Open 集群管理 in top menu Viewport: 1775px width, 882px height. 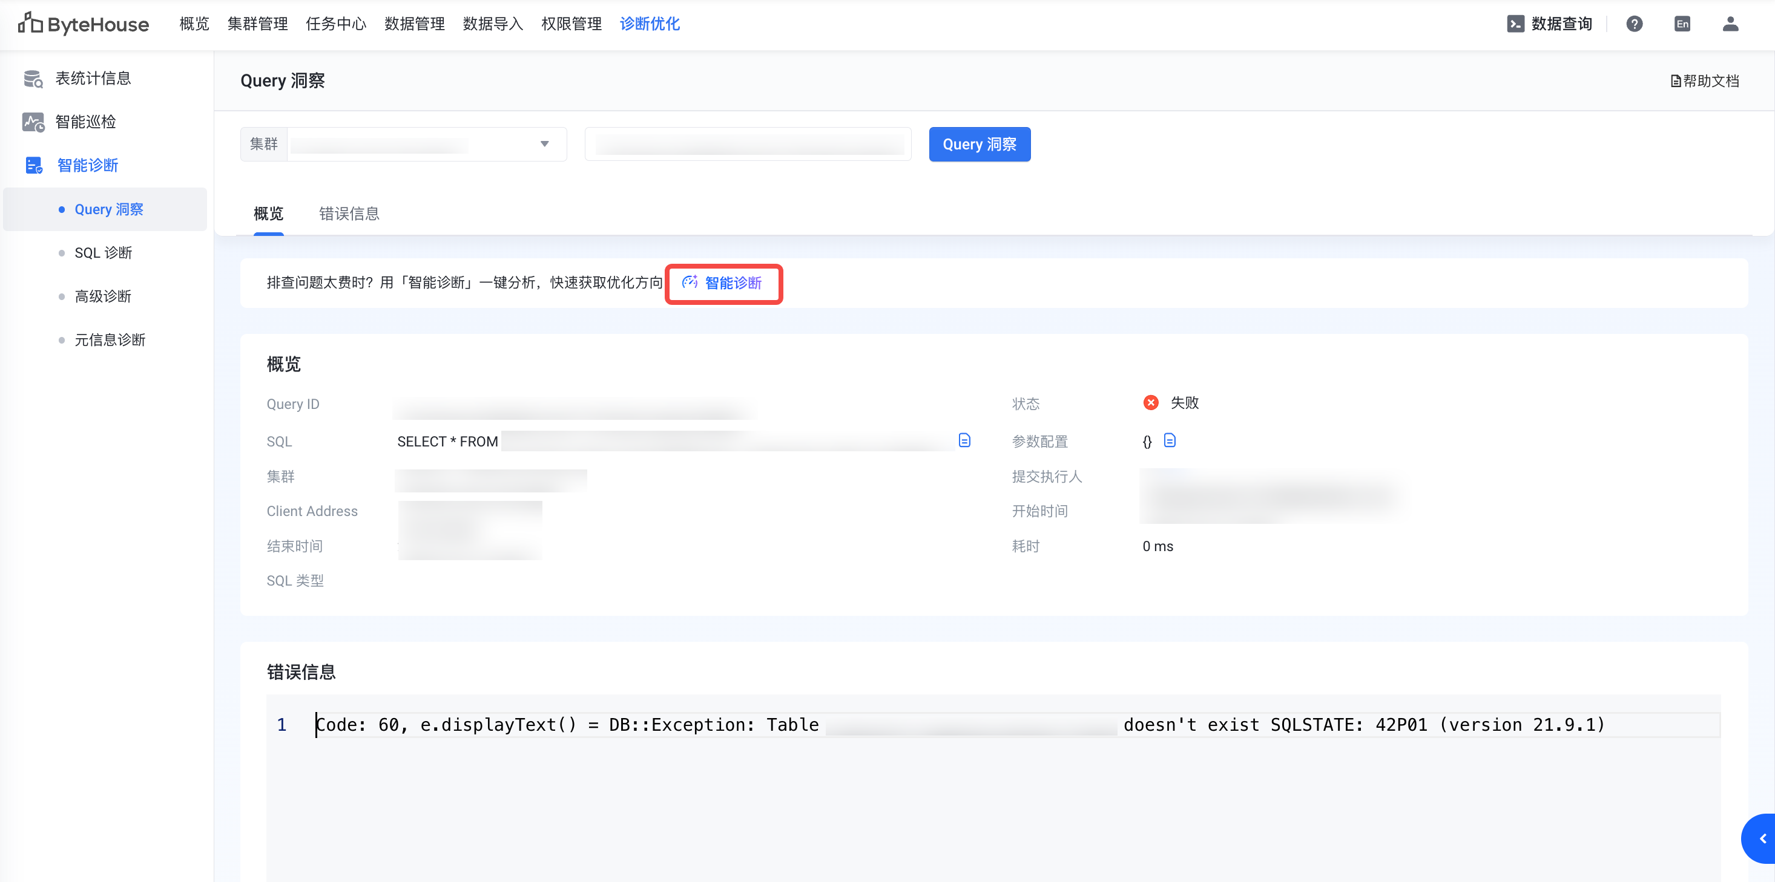point(257,24)
